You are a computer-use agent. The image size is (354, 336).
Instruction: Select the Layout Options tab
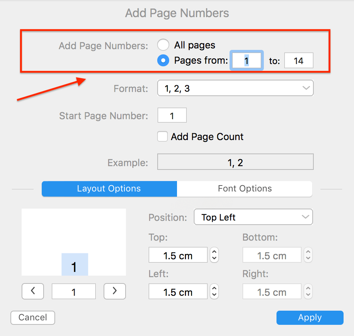(109, 188)
